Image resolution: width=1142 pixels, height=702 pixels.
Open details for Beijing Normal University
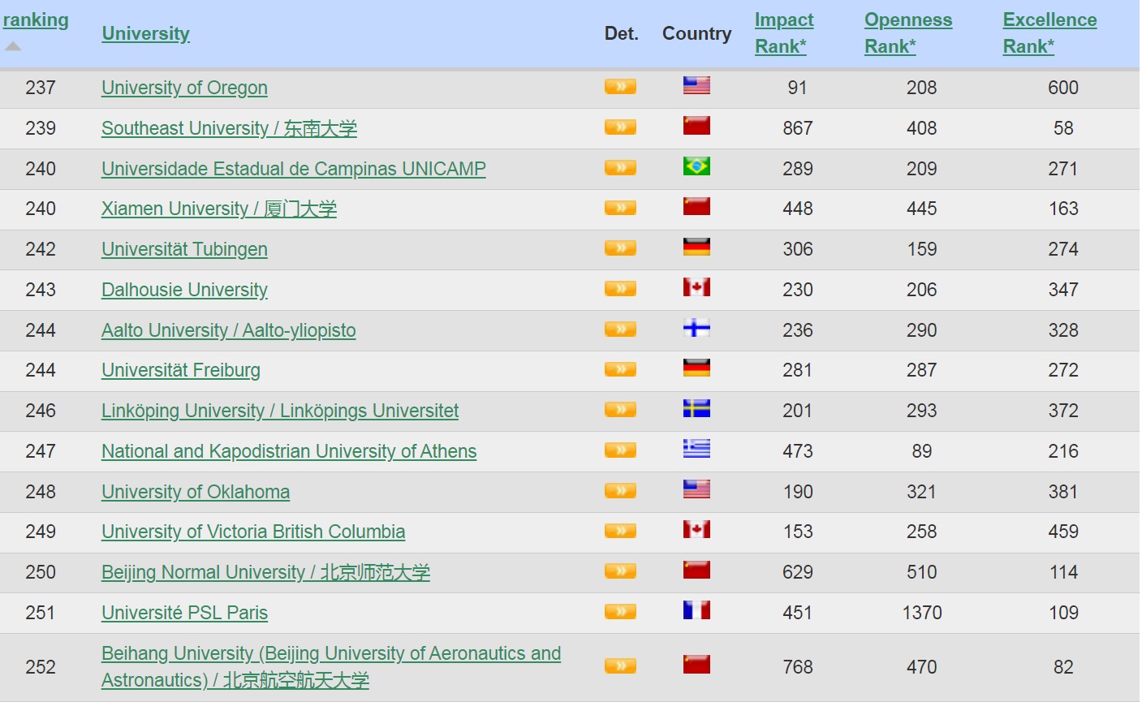(x=620, y=571)
